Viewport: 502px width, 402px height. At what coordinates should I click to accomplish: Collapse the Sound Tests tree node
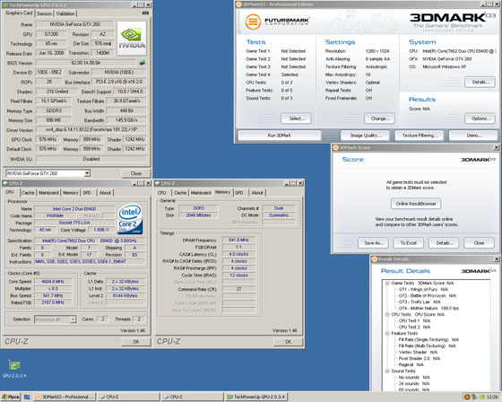click(387, 371)
